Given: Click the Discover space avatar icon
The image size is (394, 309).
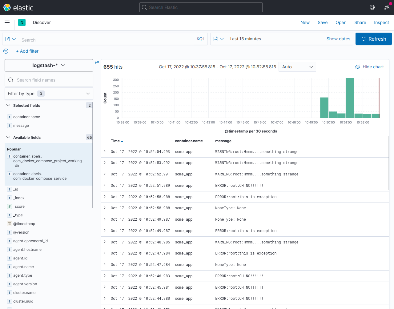Looking at the screenshot, I should (x=22, y=22).
